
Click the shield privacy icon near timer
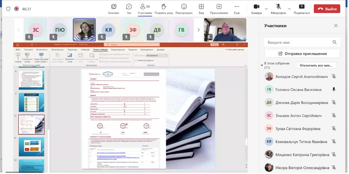click(x=8, y=9)
